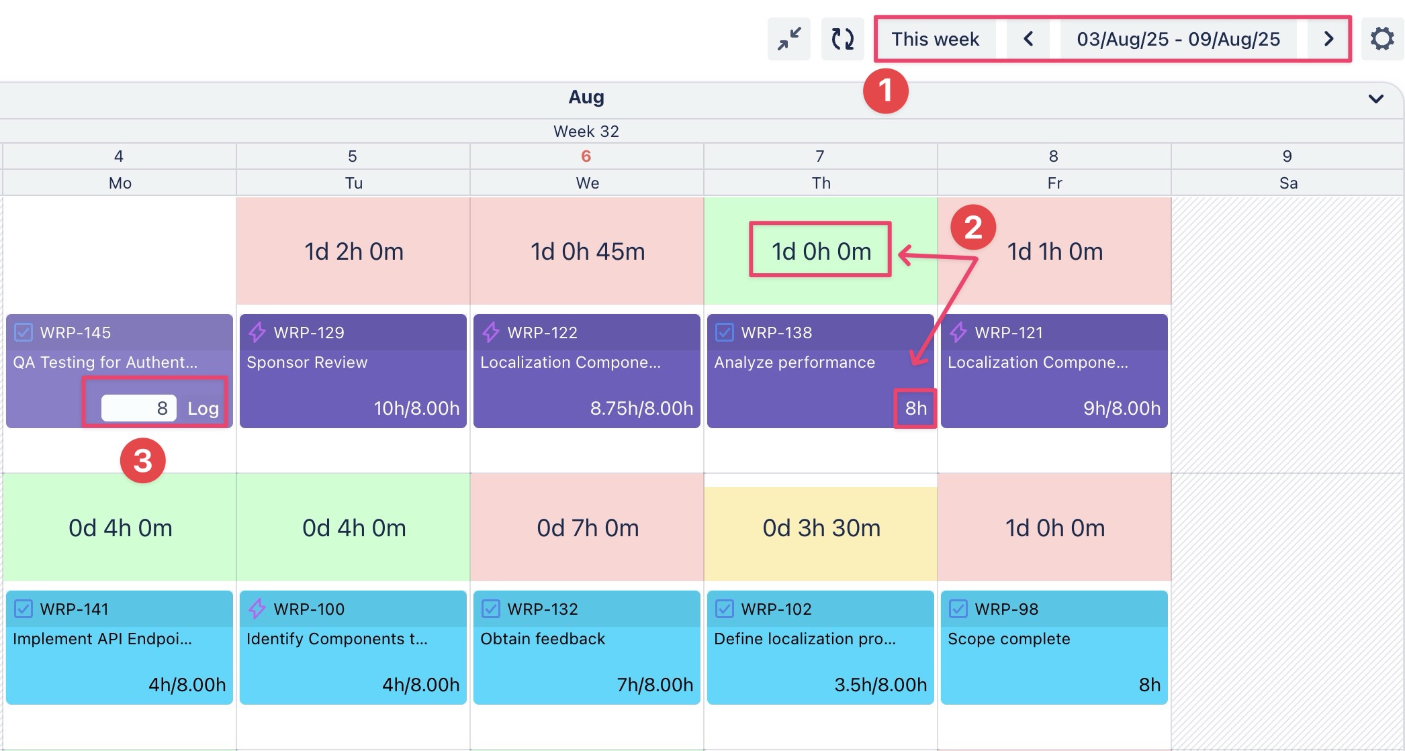1405x751 pixels.
Task: Click the hours input field showing 8
Action: pos(139,408)
